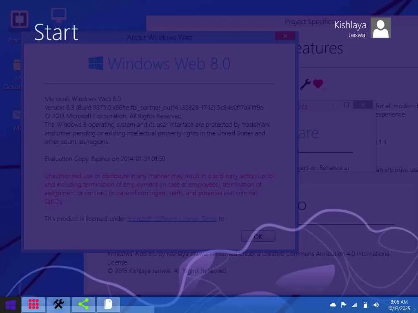
Task: Open the red apps grid taskbar icon
Action: [x=33, y=304]
